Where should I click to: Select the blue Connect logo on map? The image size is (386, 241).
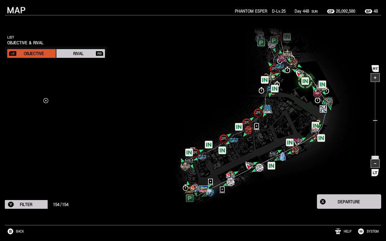coord(267,109)
